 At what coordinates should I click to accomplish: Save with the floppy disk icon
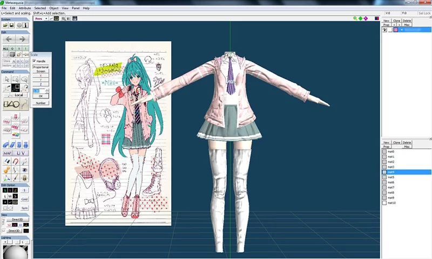(12, 25)
